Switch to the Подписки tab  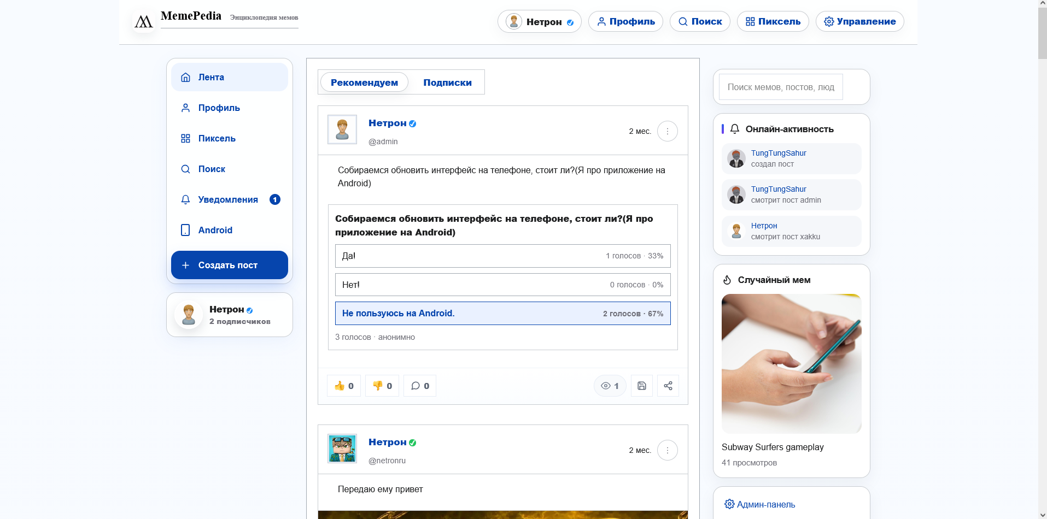click(x=447, y=82)
